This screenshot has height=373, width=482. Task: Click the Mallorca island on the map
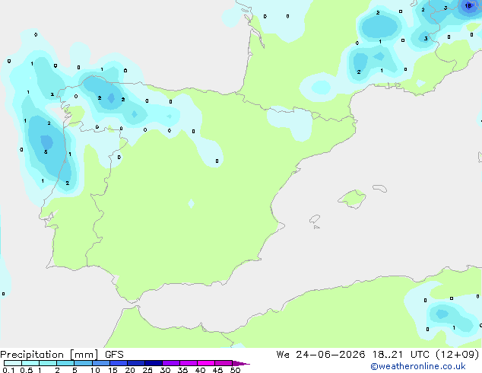point(352,199)
